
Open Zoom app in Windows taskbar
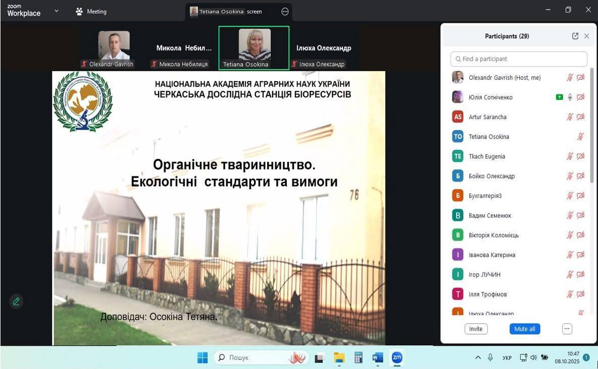click(397, 358)
